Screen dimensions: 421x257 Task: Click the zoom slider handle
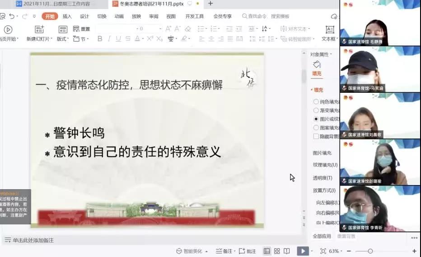[370, 251]
